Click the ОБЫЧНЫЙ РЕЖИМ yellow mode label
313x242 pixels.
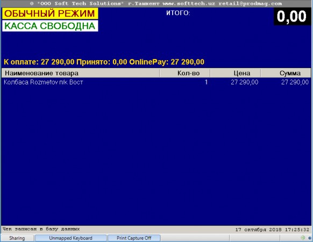click(50, 13)
